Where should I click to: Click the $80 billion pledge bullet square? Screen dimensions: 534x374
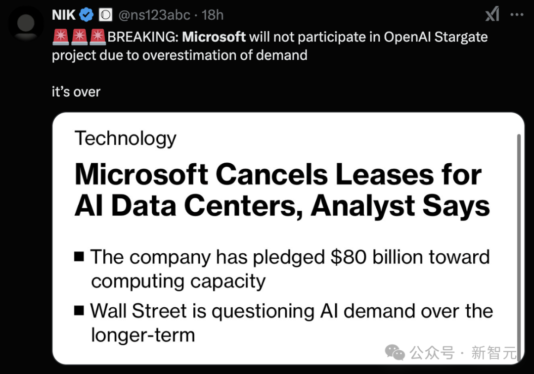(x=79, y=257)
